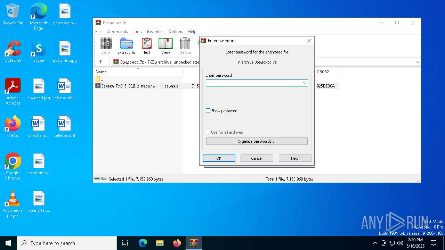This screenshot has height=250, width=445.
Task: Sort by the CRC32 column header
Action: tap(326, 72)
